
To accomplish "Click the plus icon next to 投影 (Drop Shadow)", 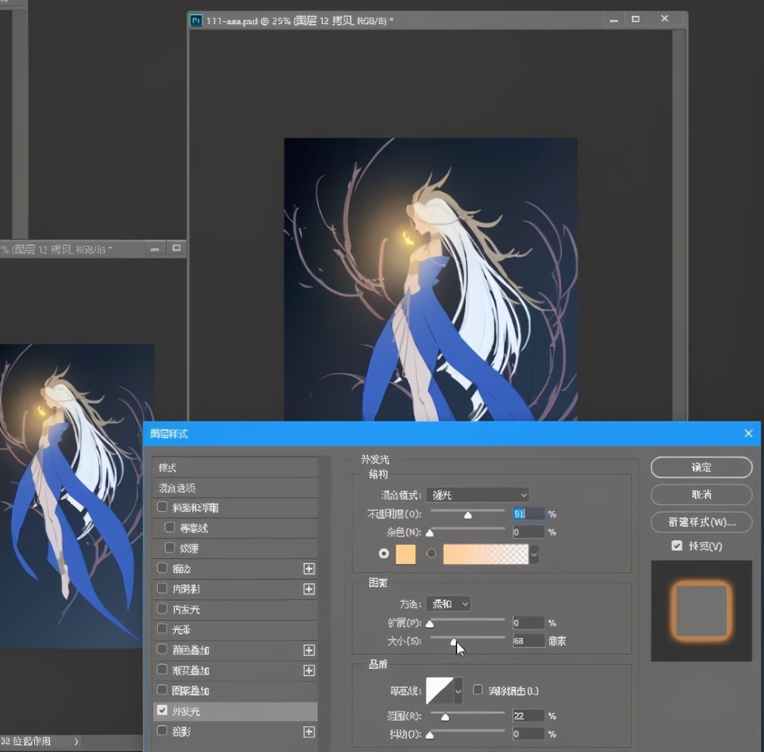I will pyautogui.click(x=309, y=732).
